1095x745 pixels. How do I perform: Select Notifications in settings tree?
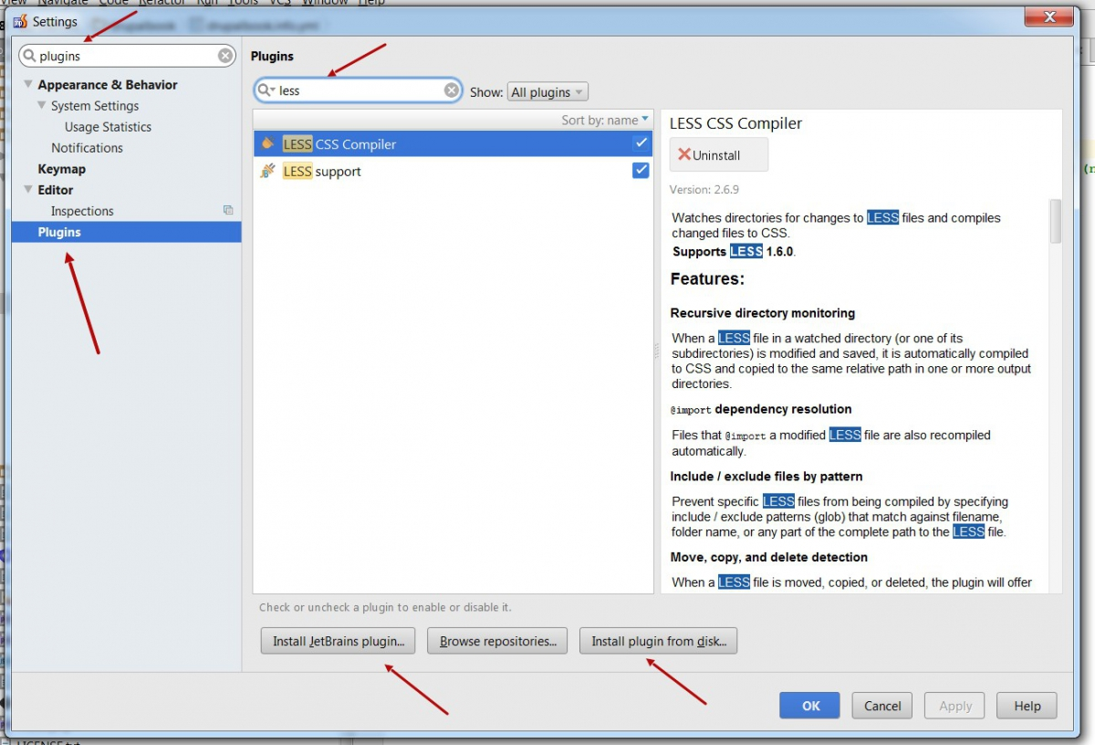click(87, 148)
